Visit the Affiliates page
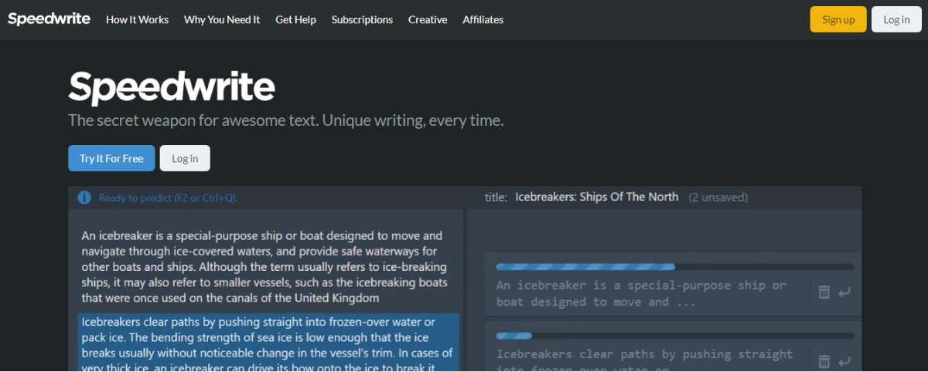Screen dimensions: 928x372 (x=483, y=19)
